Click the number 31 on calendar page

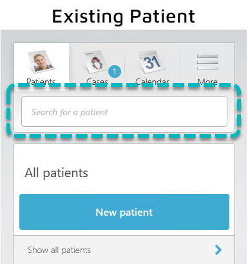pos(152,62)
